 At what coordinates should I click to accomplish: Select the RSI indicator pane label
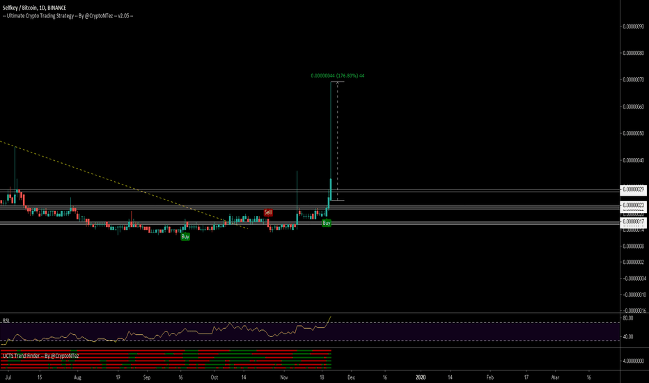[x=6, y=320]
